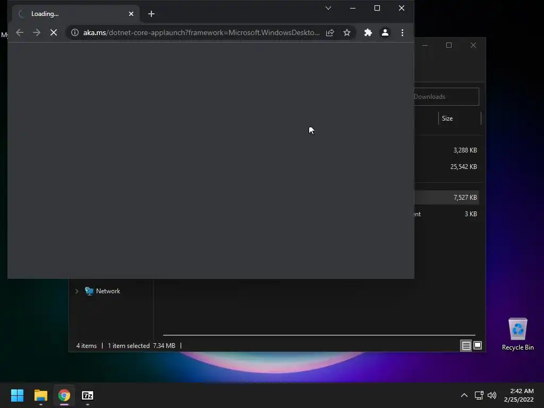Screen dimensions: 544x408
Task: Stop loading the page in Chrome
Action: click(x=54, y=32)
